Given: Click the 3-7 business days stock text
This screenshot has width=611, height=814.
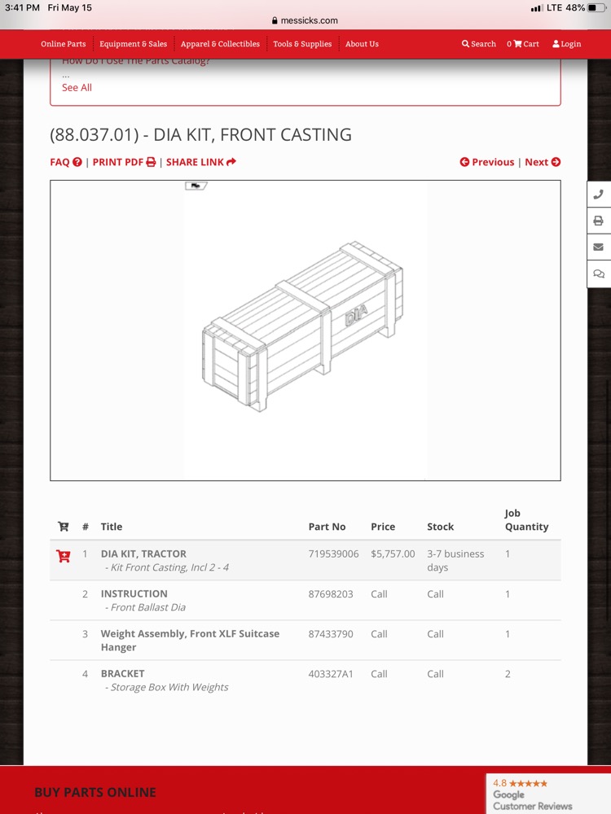Looking at the screenshot, I should click(x=455, y=561).
